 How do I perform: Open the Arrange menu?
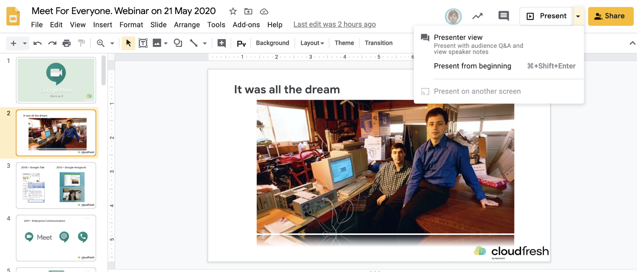click(187, 25)
